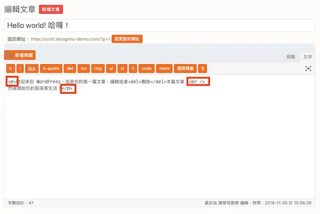Viewport: 320px width, 214px height.
Task: Insert list item with li button
Action: click(x=133, y=69)
